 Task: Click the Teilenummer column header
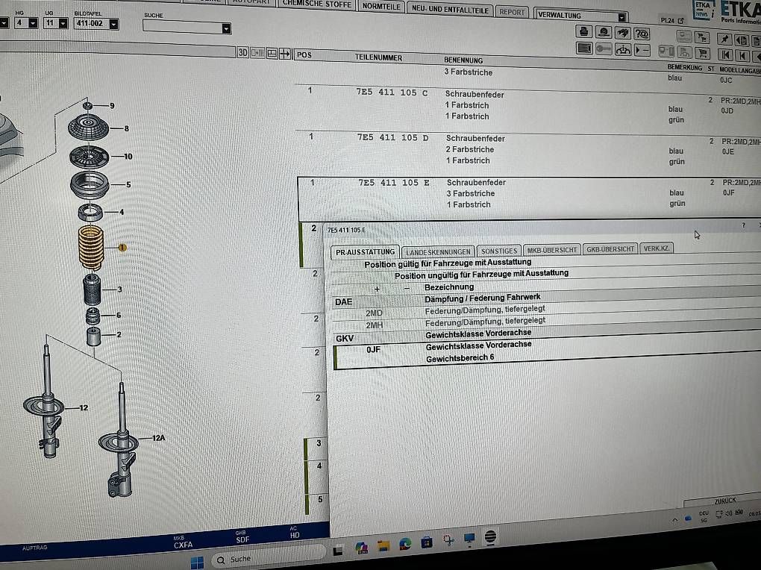[x=378, y=57]
